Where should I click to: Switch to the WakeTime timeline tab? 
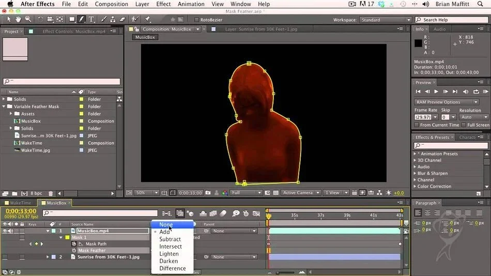pos(20,203)
